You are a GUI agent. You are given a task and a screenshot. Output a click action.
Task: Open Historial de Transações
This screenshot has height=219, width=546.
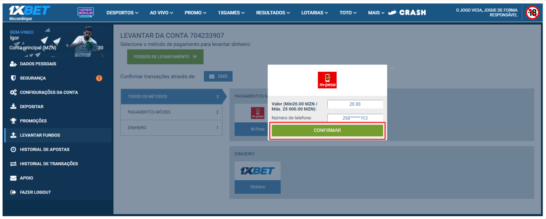pos(58,164)
